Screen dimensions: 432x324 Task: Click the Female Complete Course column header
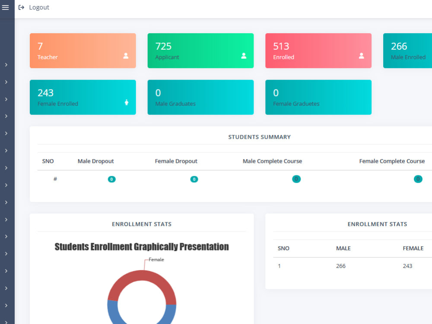[x=392, y=161]
